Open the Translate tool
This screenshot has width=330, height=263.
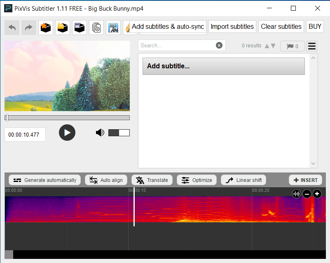tap(152, 180)
